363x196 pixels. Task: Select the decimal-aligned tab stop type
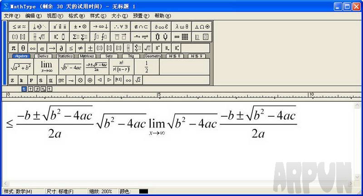49,89
